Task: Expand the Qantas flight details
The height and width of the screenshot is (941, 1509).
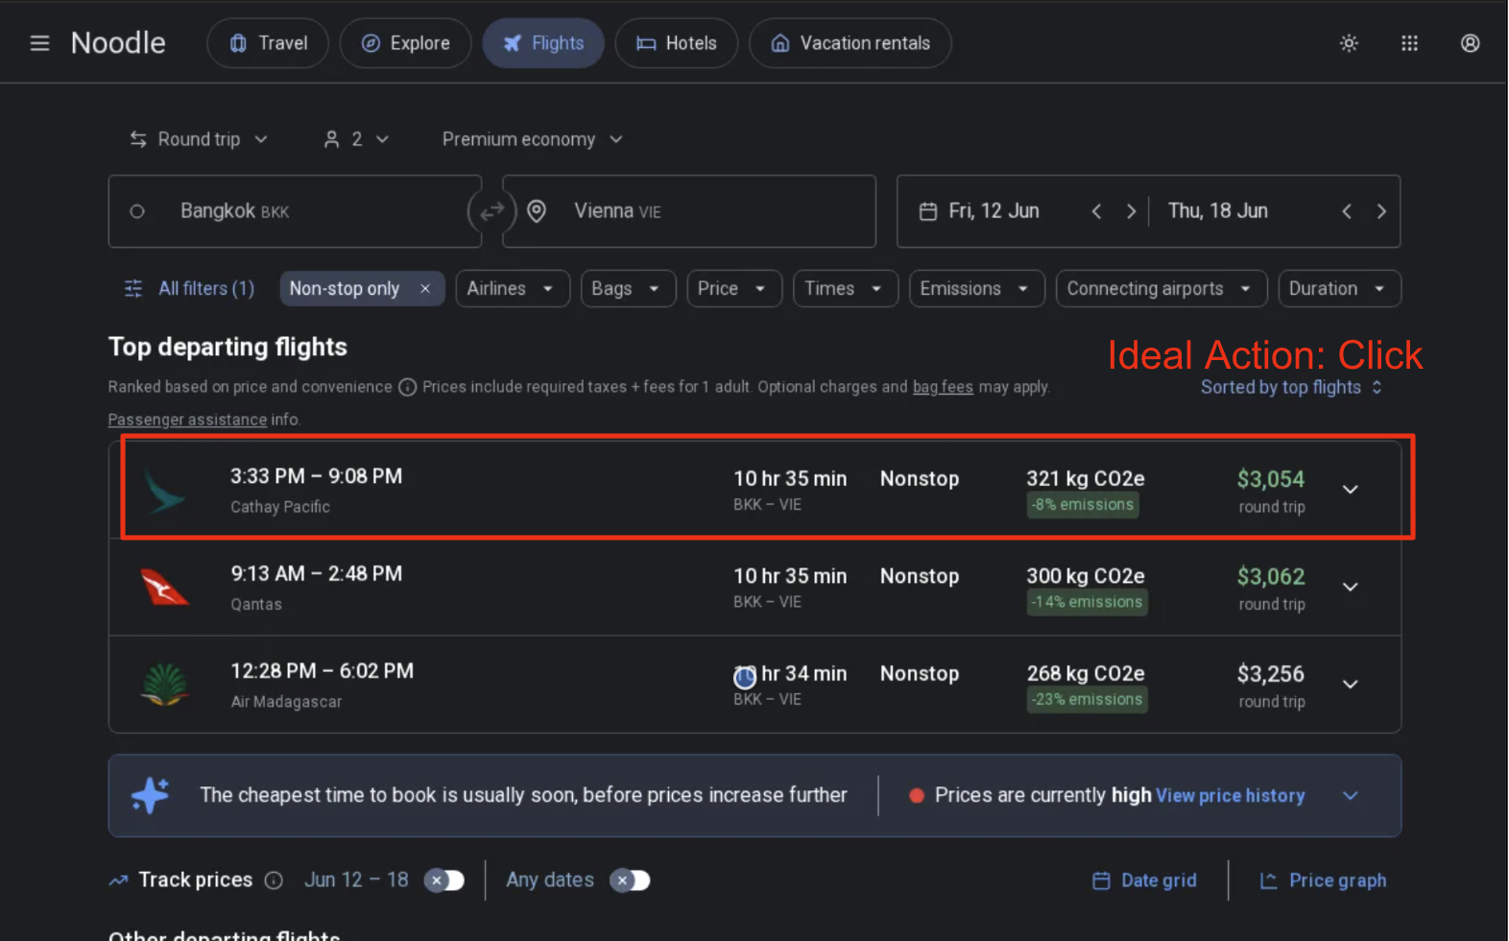Action: 1351,587
